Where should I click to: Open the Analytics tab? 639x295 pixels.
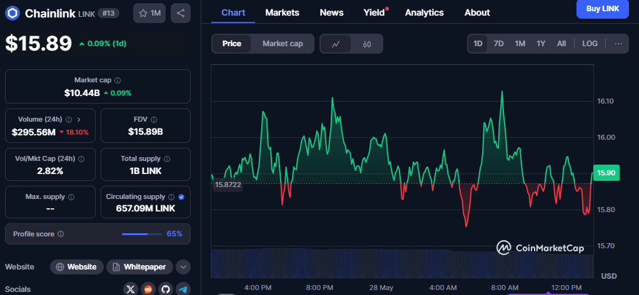(425, 12)
